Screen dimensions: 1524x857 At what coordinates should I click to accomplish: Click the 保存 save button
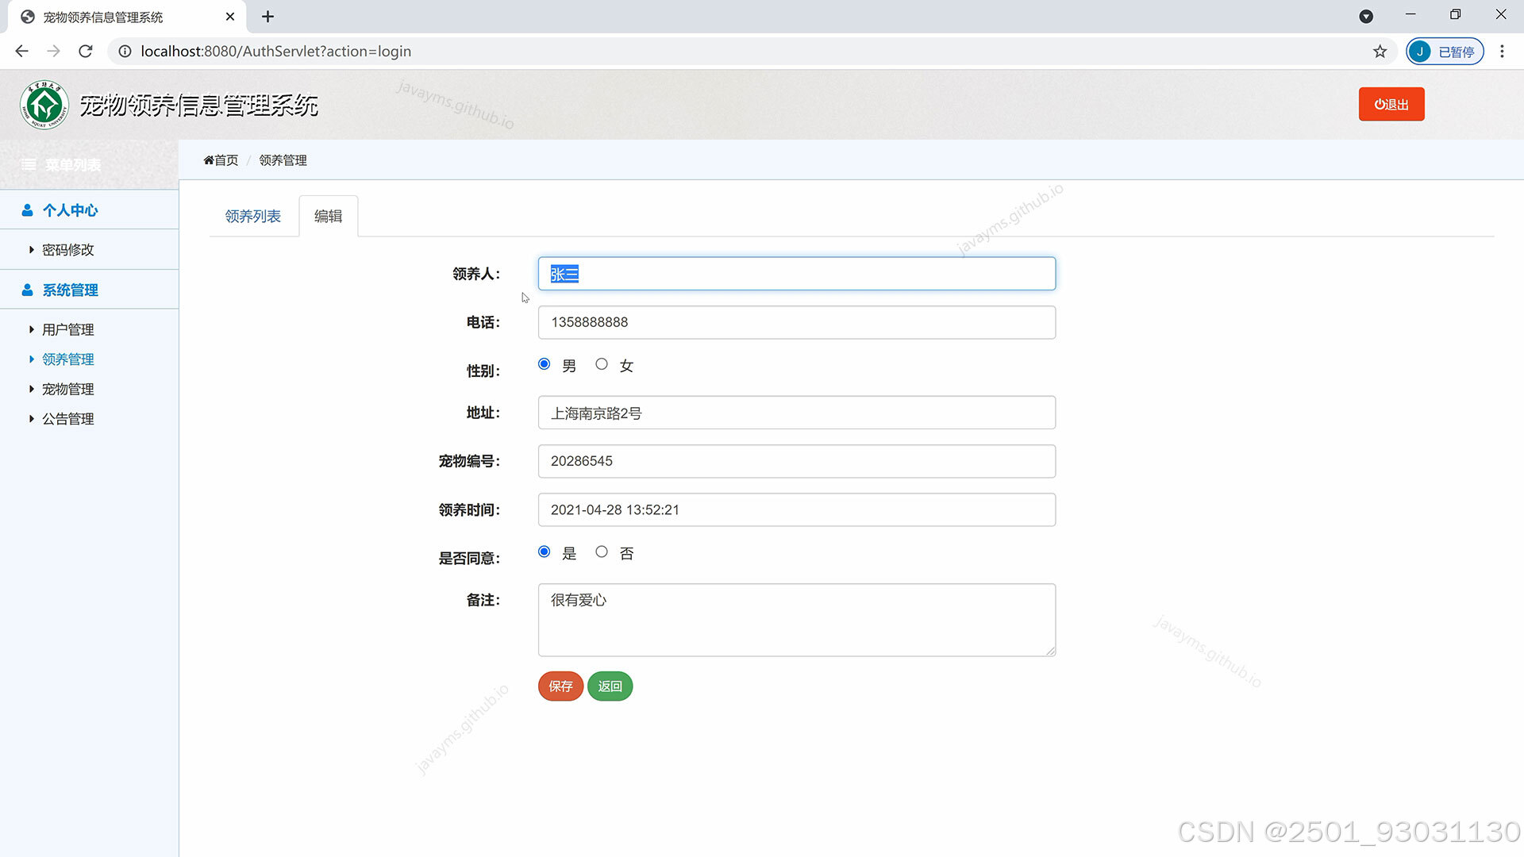(560, 686)
